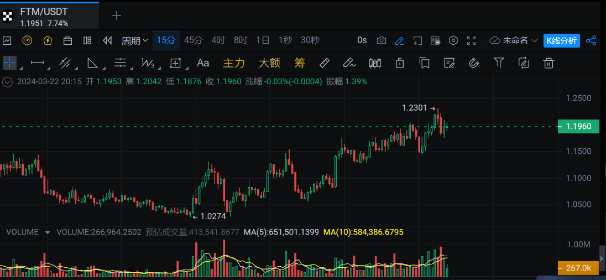
Task: Click the 主力 indicator button
Action: tap(233, 63)
